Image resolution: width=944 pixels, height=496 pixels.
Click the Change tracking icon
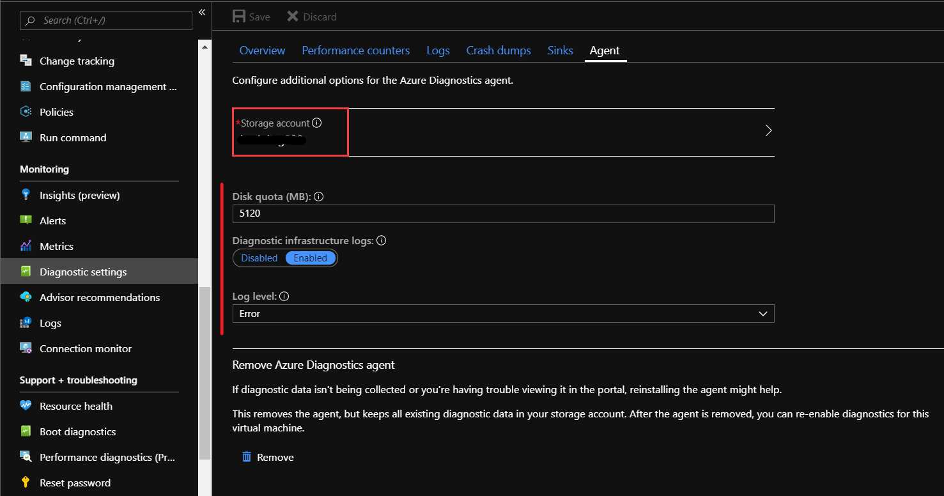tap(26, 61)
